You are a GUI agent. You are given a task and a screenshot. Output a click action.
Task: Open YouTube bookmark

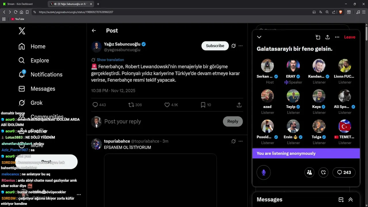coord(18,19)
